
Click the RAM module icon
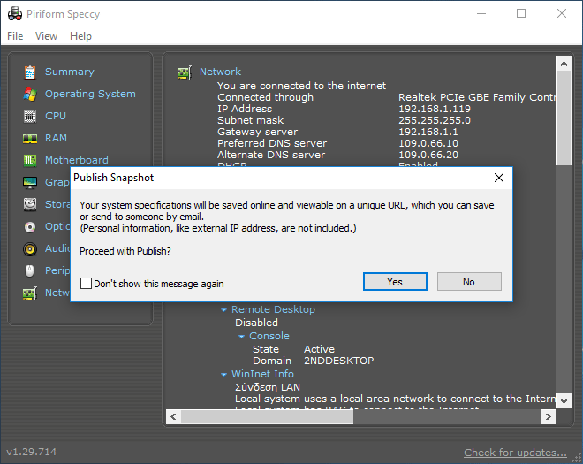point(30,139)
